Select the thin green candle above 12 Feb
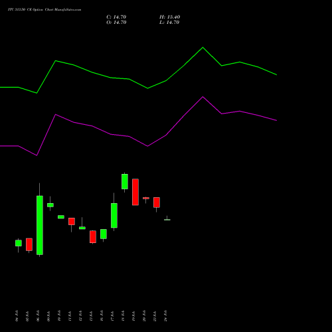The width and height of the screenshot is (332, 332). (x=82, y=228)
